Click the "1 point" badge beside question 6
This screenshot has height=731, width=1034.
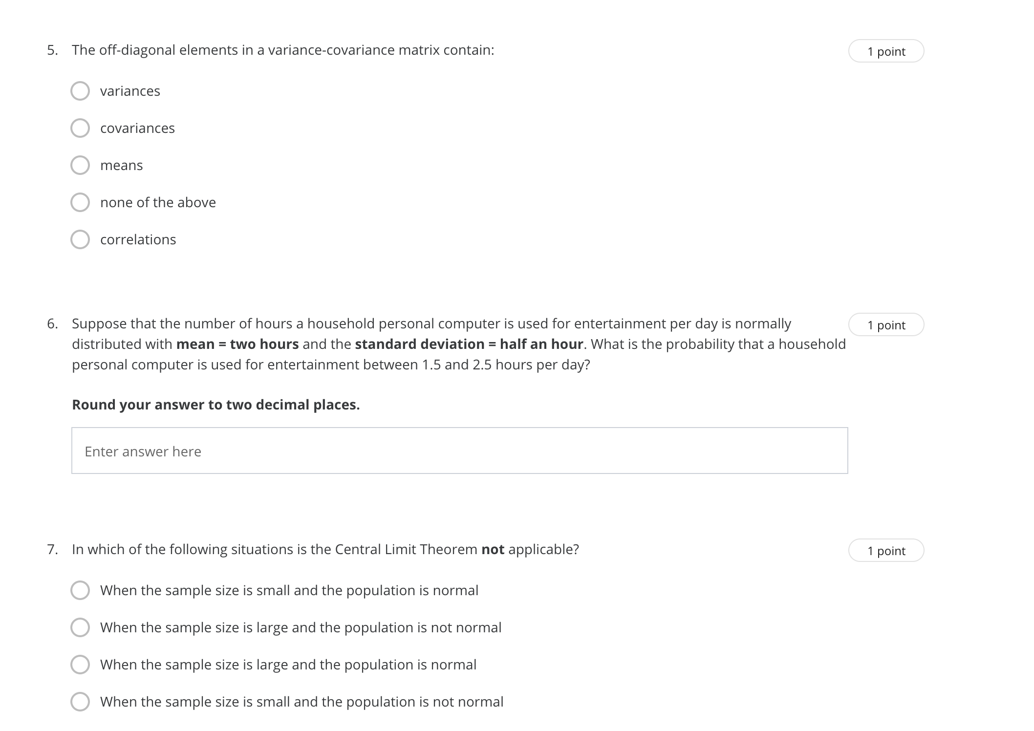(x=886, y=324)
